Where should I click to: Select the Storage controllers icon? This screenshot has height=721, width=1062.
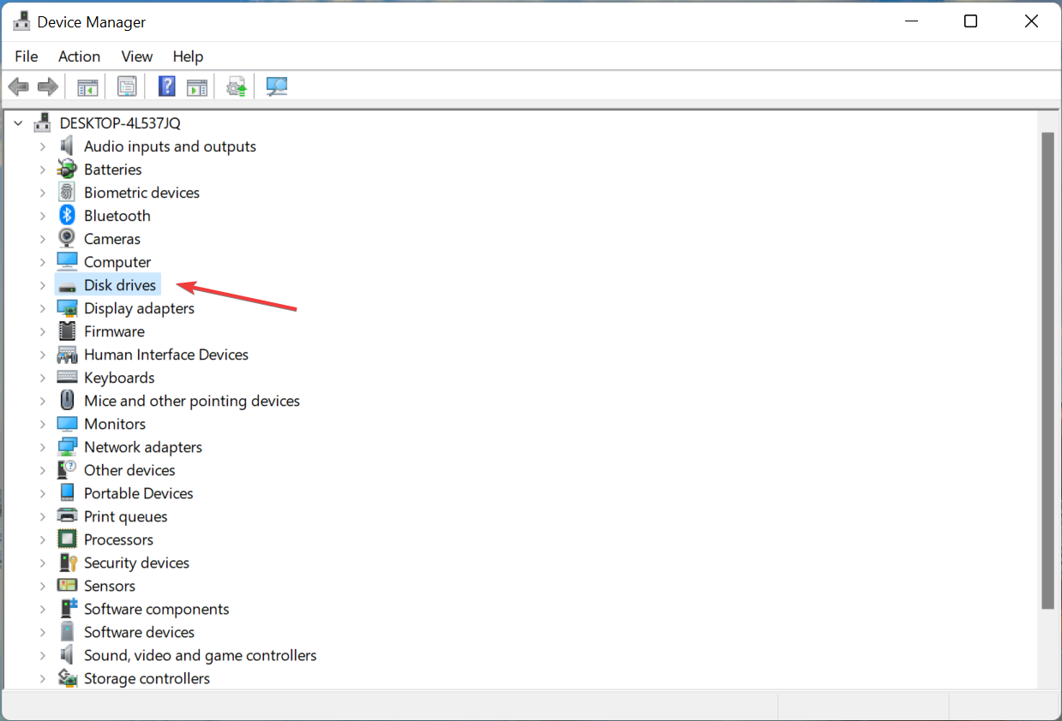[x=67, y=678]
